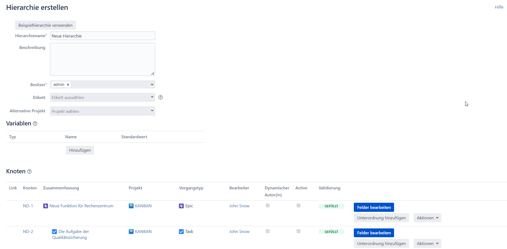
Task: Click the Knoten help question icon
Action: click(30, 171)
